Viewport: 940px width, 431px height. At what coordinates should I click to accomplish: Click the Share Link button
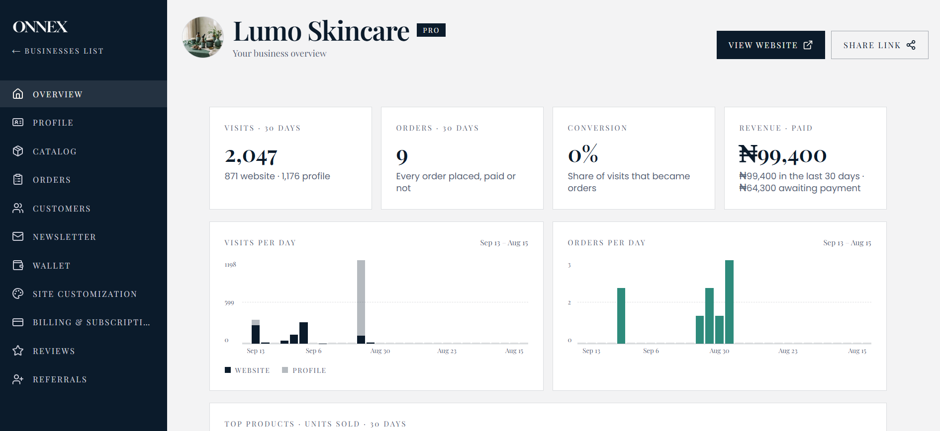(x=879, y=45)
